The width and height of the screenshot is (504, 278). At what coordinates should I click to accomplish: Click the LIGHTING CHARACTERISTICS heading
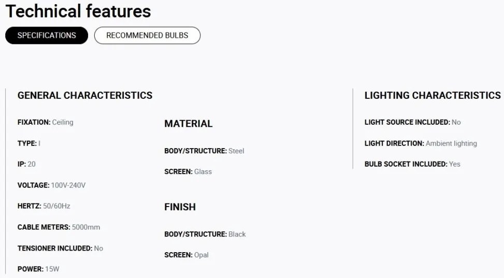tap(433, 95)
